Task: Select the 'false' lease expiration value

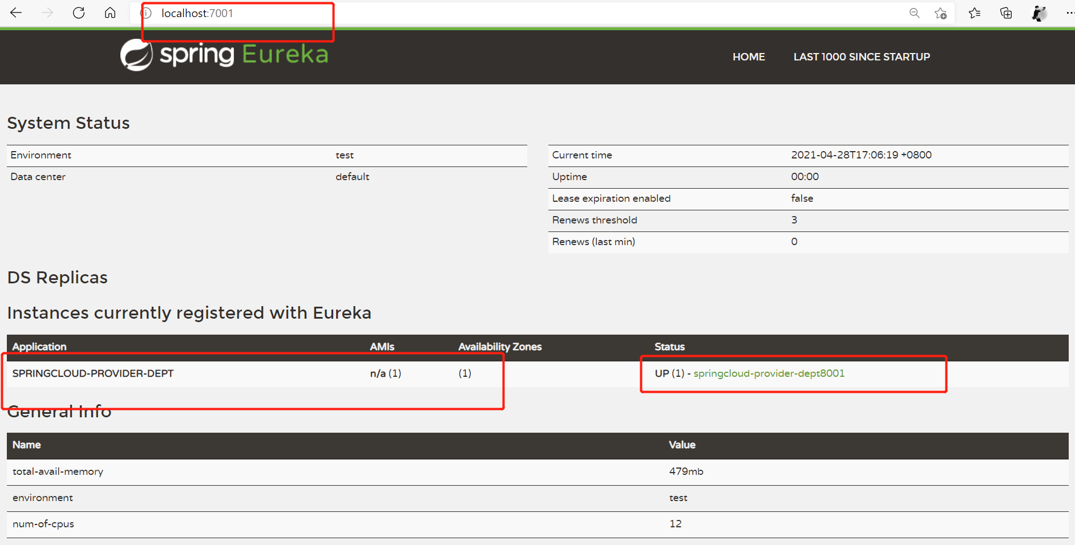Action: 802,198
